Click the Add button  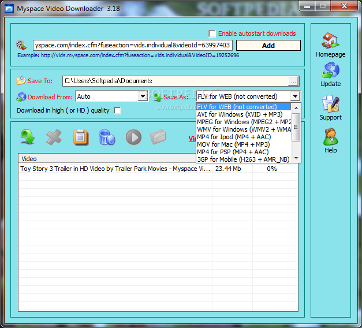tap(268, 46)
